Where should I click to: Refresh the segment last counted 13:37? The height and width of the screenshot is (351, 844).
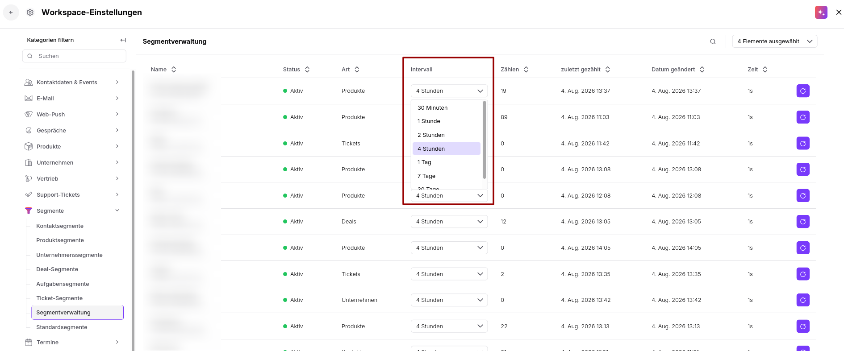(x=803, y=91)
